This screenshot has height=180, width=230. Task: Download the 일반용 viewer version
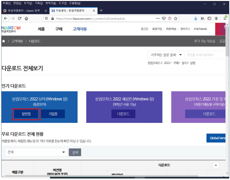click(26, 114)
